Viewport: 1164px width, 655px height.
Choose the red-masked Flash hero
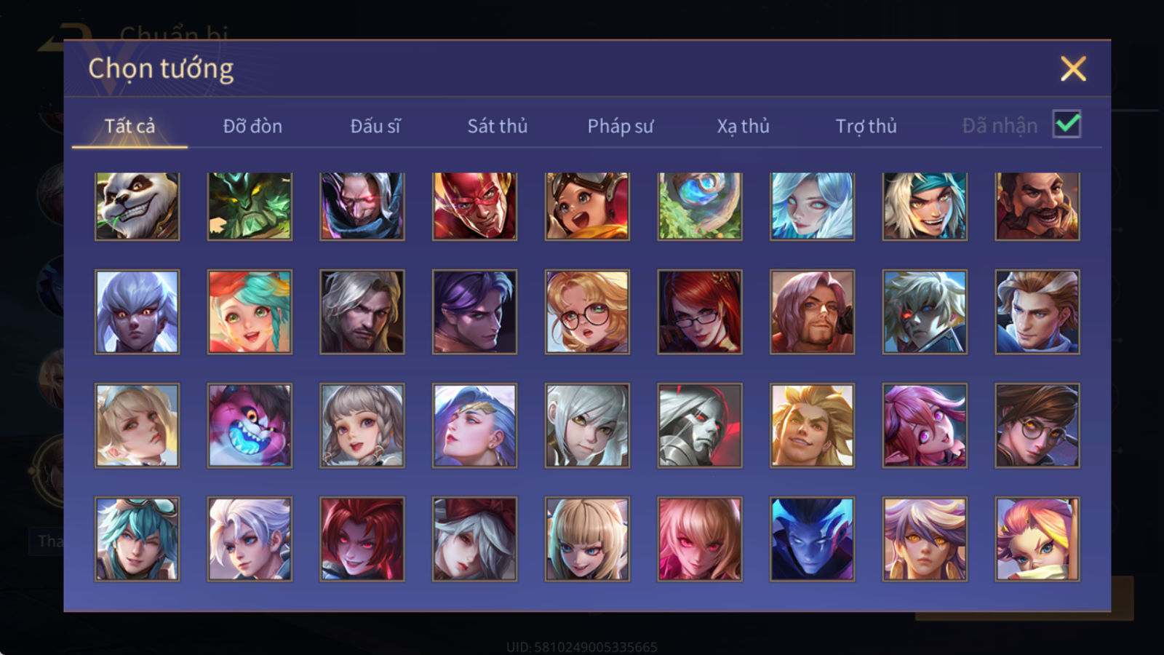(x=474, y=206)
